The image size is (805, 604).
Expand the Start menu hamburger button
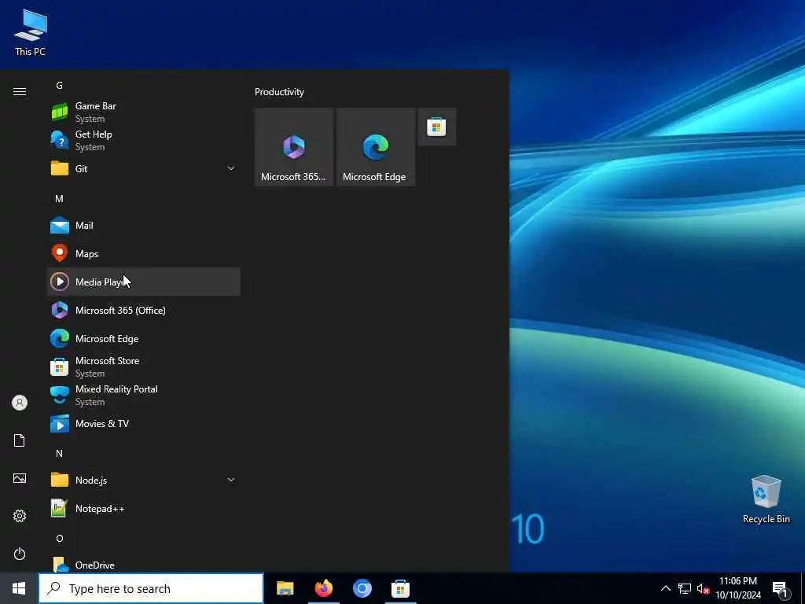(x=20, y=91)
